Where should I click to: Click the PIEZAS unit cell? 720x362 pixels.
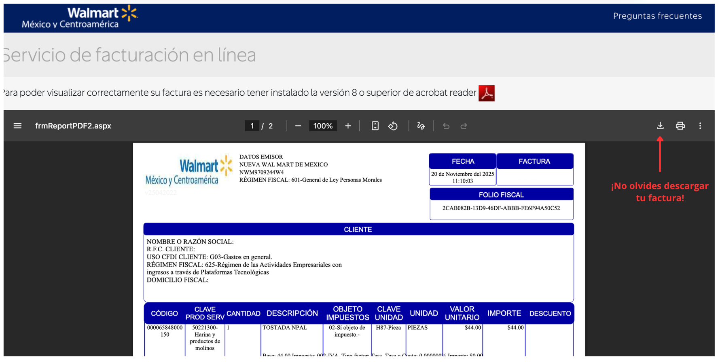pyautogui.click(x=417, y=328)
